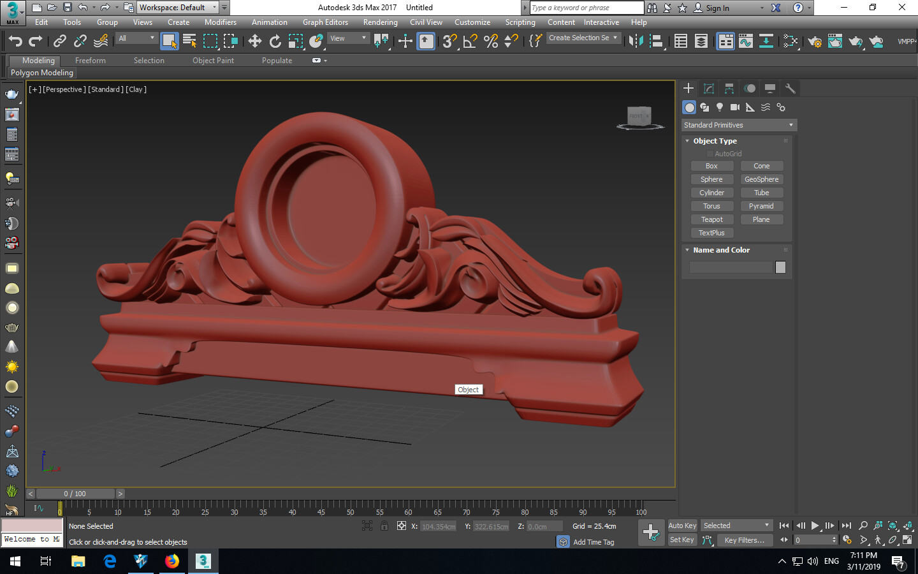
Task: Switch to the Freeform ribbon tab
Action: tap(90, 61)
